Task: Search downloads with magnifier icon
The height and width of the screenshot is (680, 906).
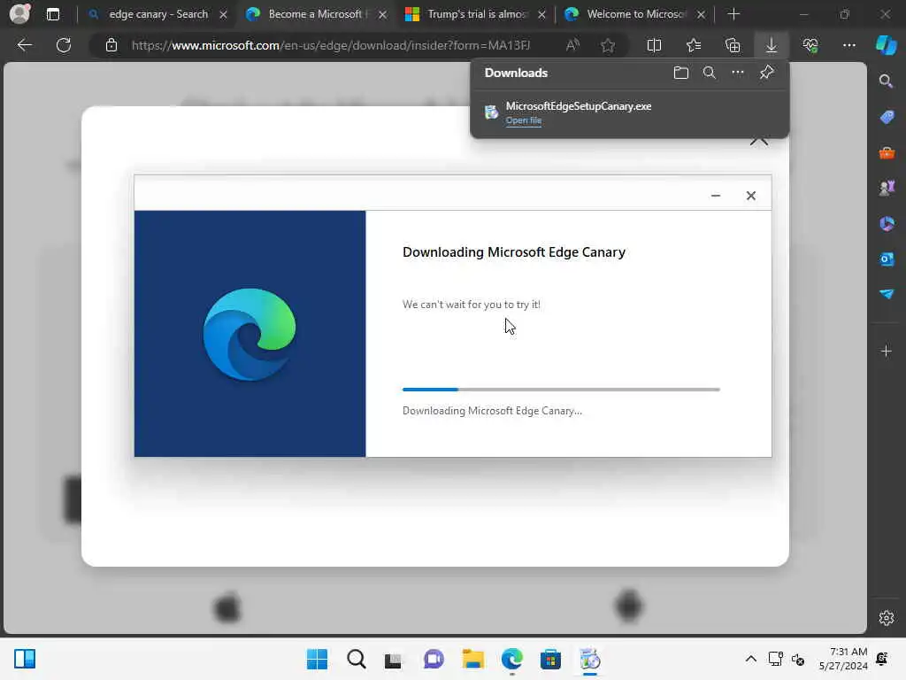Action: (710, 73)
